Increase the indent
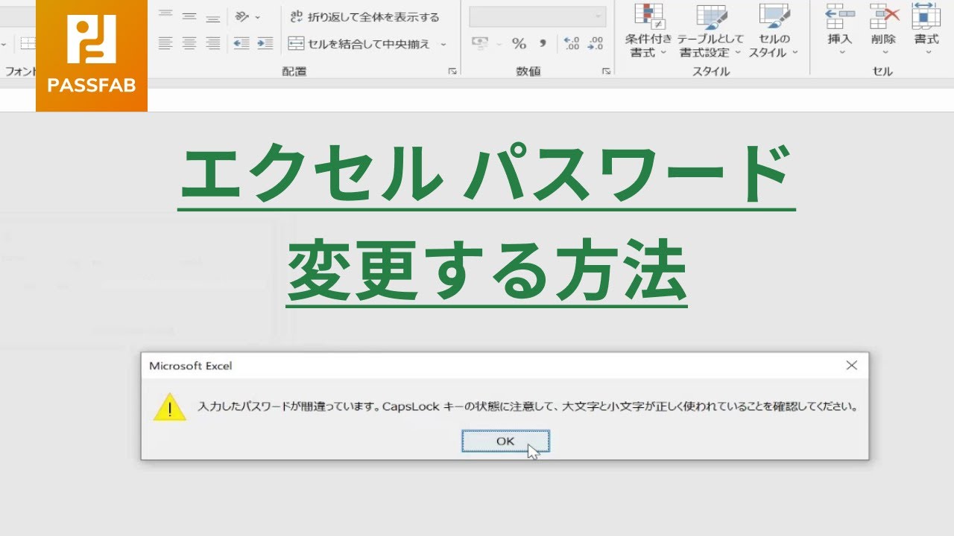 tap(265, 43)
